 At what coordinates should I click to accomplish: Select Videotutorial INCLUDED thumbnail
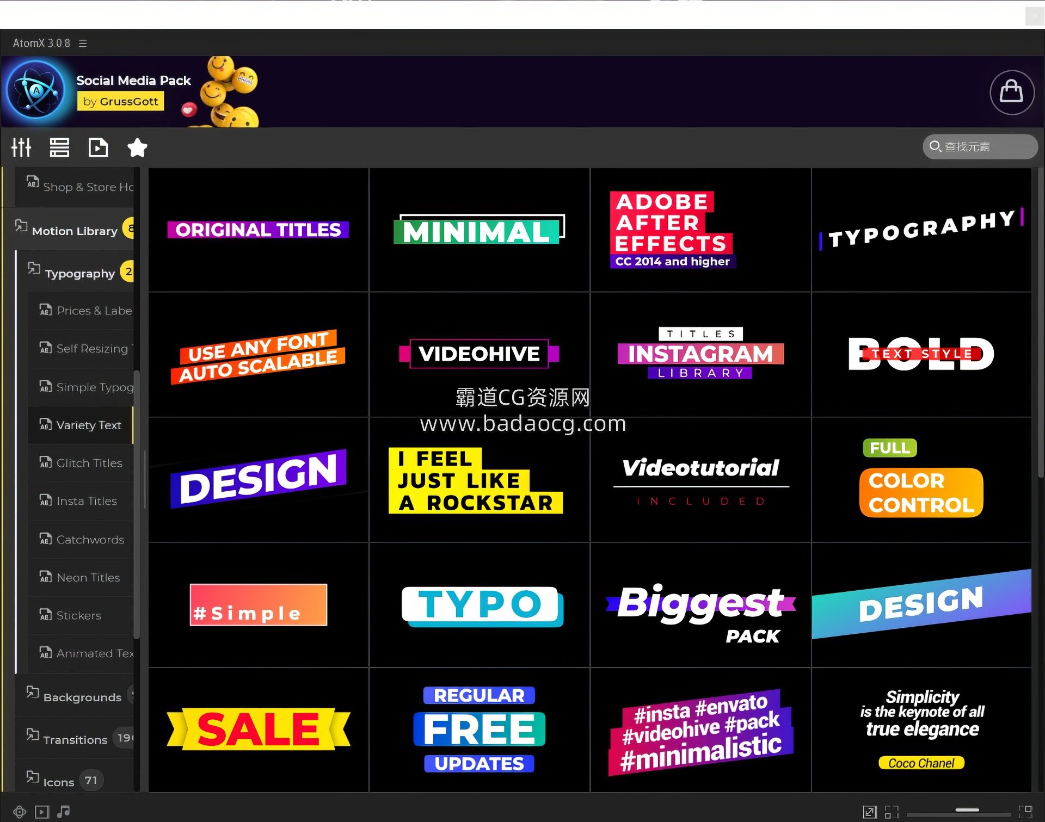coord(700,480)
